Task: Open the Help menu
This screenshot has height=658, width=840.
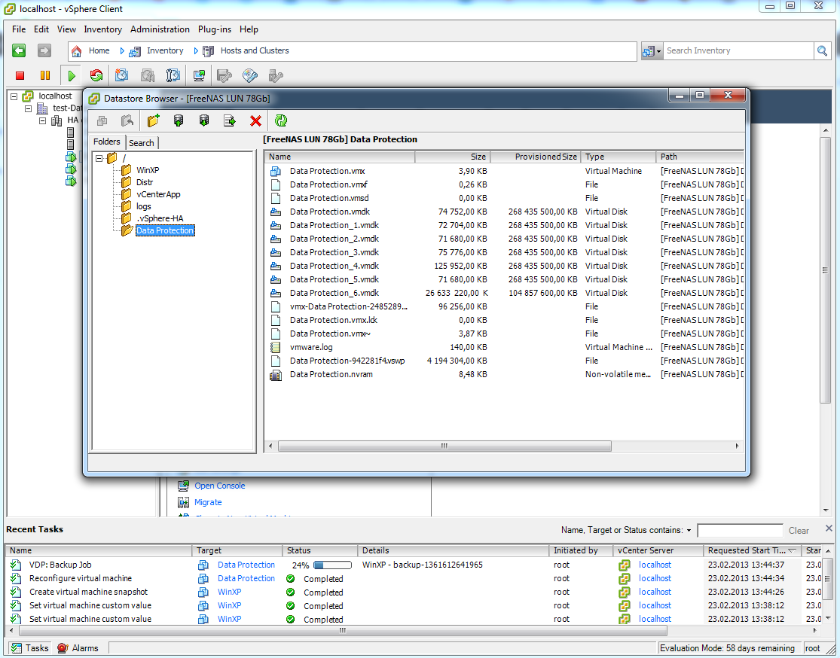Action: [249, 29]
